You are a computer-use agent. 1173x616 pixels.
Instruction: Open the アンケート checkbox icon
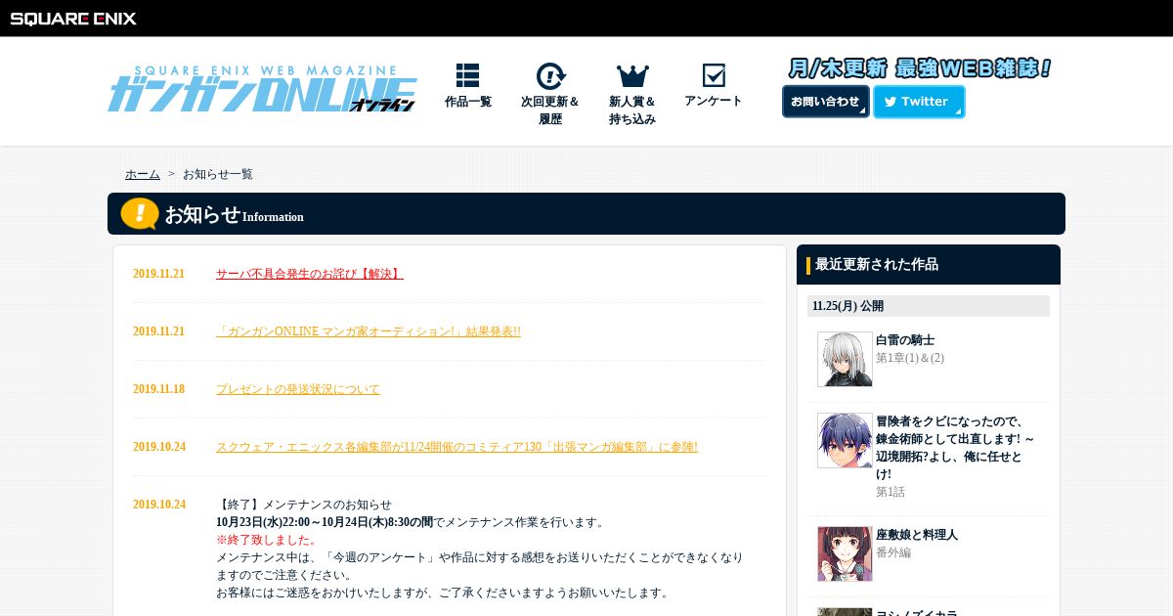tap(714, 75)
